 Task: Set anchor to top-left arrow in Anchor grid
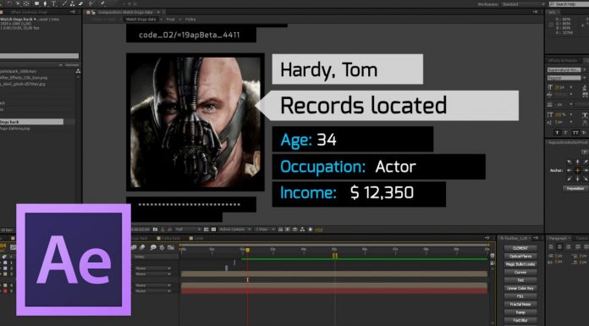[x=570, y=162]
